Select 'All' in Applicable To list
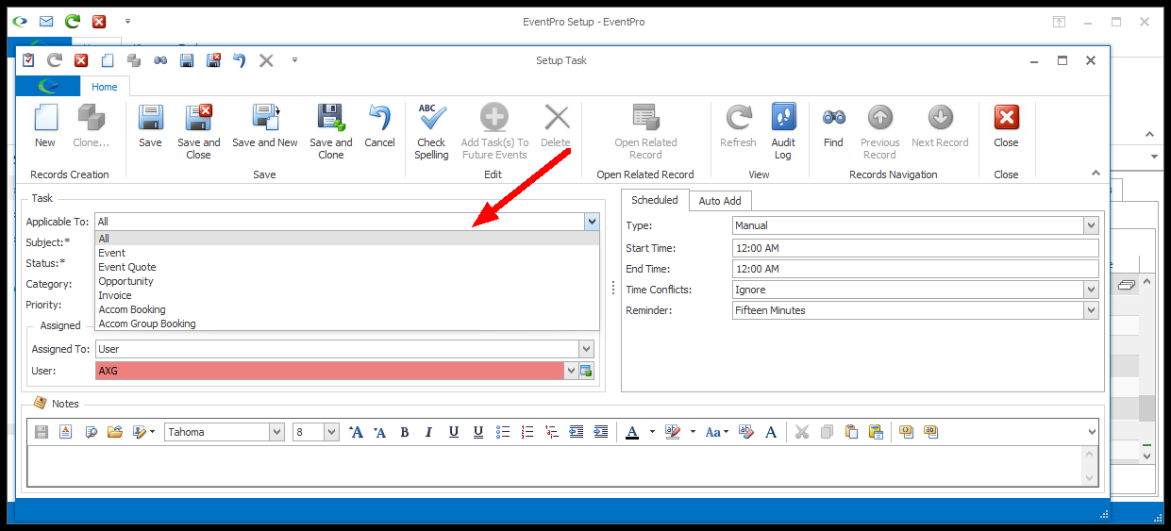The width and height of the screenshot is (1171, 531). 347,239
